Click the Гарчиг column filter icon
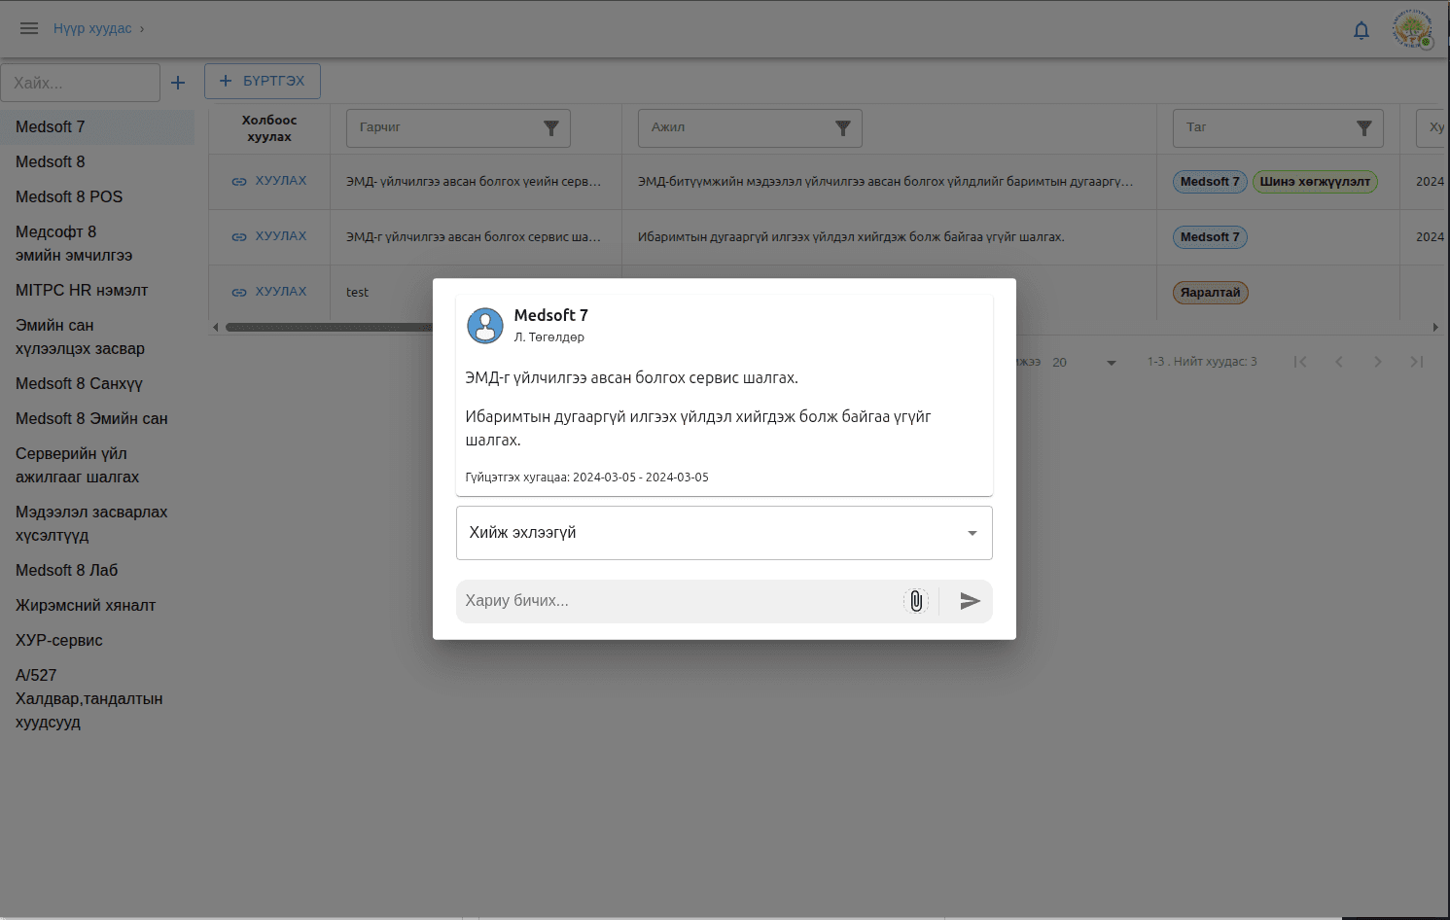The height and width of the screenshot is (920, 1450). click(550, 128)
